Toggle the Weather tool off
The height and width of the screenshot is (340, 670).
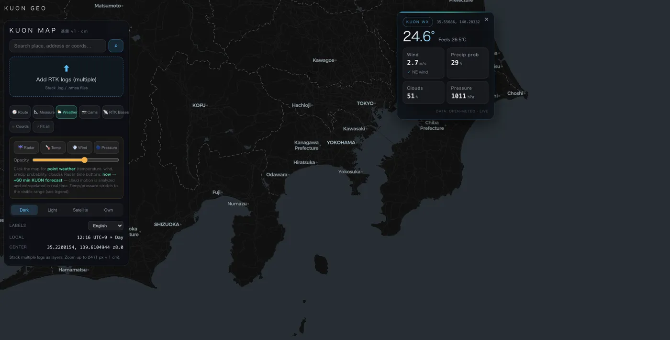click(67, 112)
